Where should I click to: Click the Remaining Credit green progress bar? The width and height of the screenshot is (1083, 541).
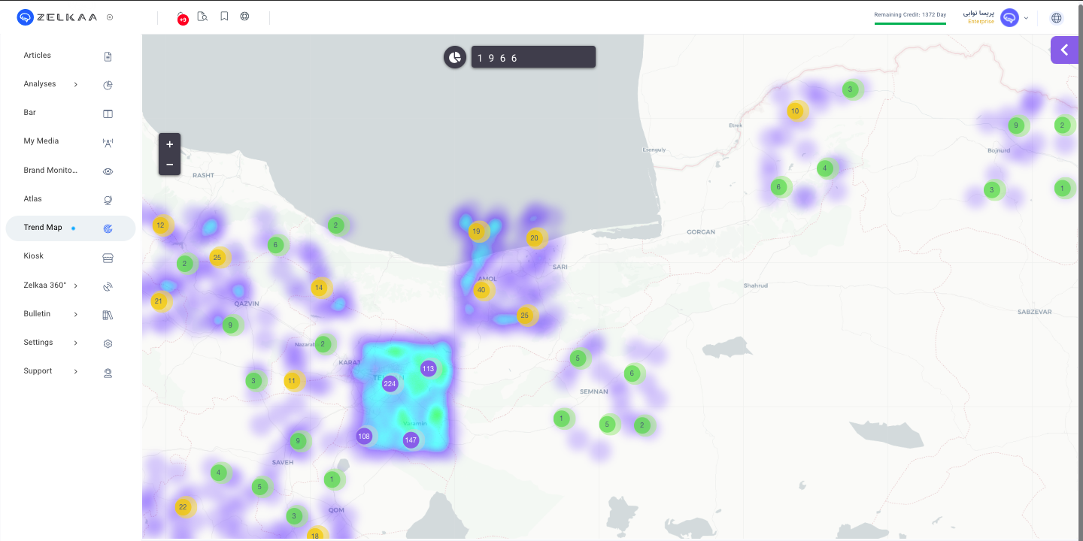[910, 23]
